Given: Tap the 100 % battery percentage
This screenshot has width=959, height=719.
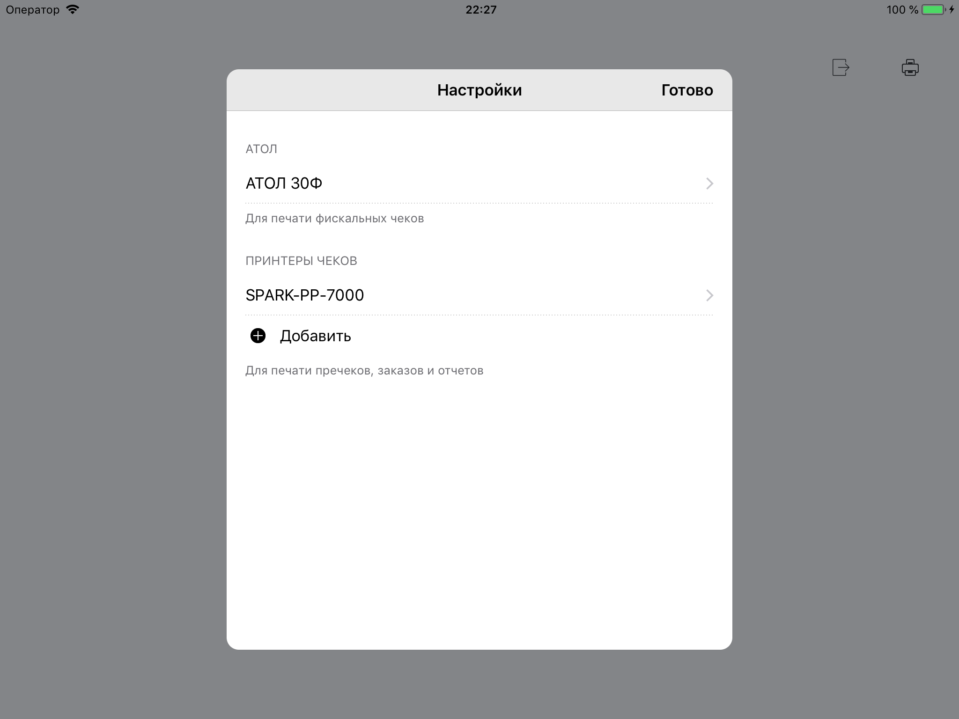Looking at the screenshot, I should [902, 9].
